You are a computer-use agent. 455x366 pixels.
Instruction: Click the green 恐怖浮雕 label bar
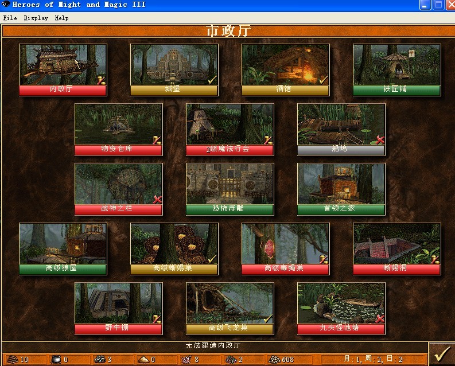pyautogui.click(x=230, y=210)
